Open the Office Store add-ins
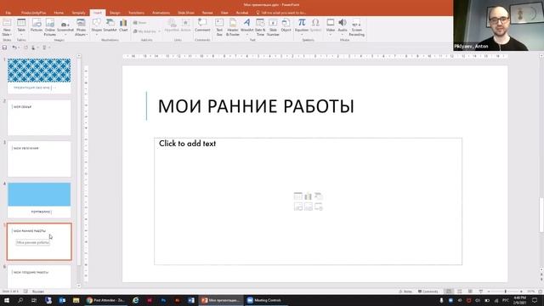The image size is (544, 306). pyautogui.click(x=139, y=23)
